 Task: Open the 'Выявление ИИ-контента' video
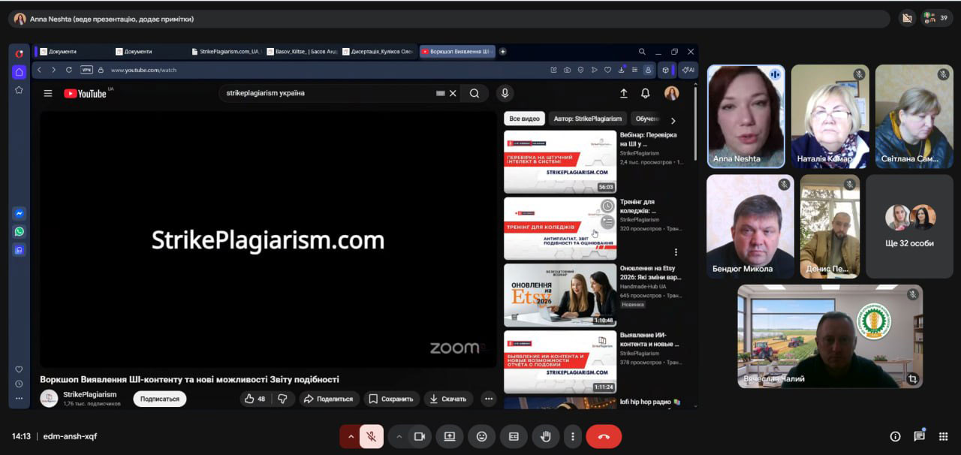point(559,361)
